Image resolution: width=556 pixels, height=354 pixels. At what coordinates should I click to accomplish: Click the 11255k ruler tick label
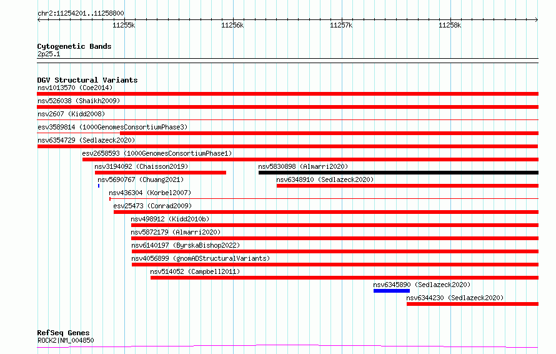(124, 25)
